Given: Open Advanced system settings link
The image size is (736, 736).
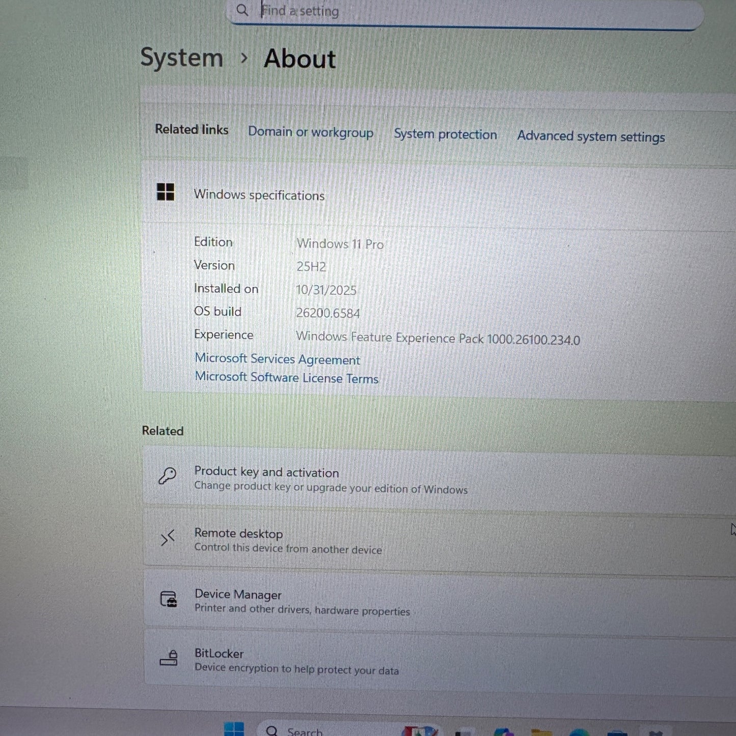Looking at the screenshot, I should 591,137.
